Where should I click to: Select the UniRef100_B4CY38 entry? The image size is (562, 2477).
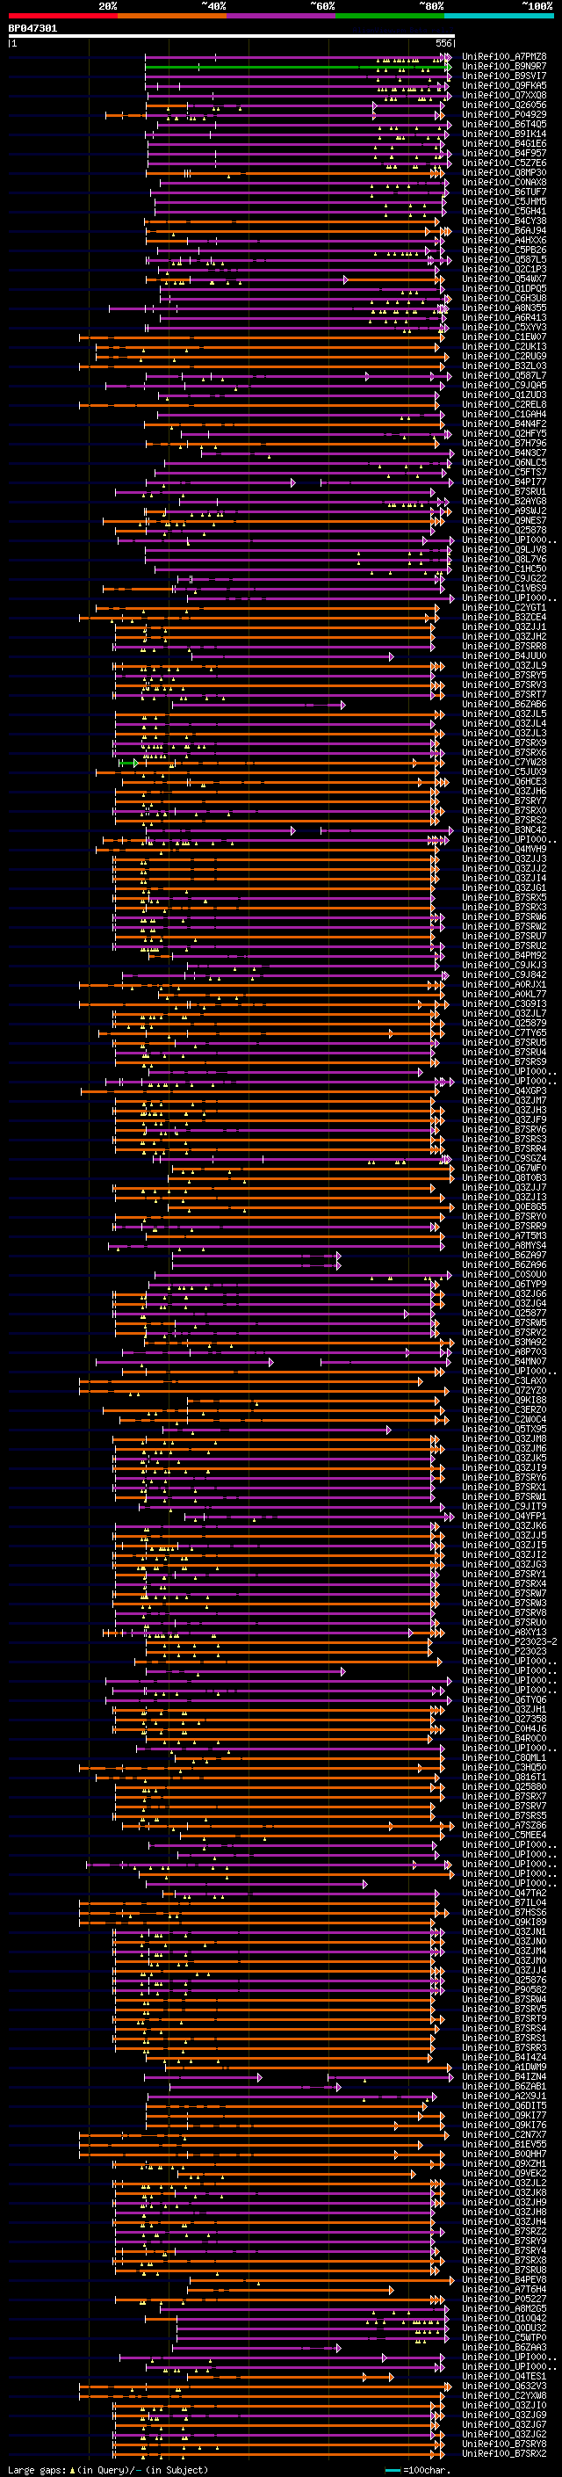[504, 221]
